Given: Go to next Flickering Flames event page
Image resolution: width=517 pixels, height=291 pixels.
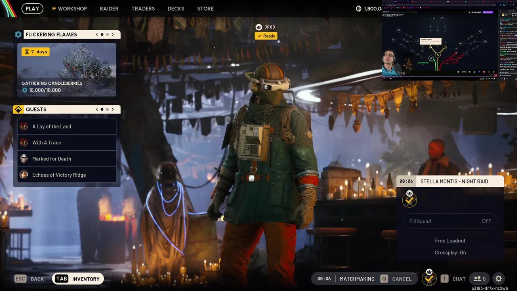Looking at the screenshot, I should tap(113, 35).
